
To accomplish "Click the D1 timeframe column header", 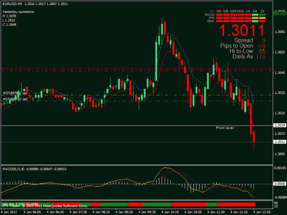I will click(262, 11).
